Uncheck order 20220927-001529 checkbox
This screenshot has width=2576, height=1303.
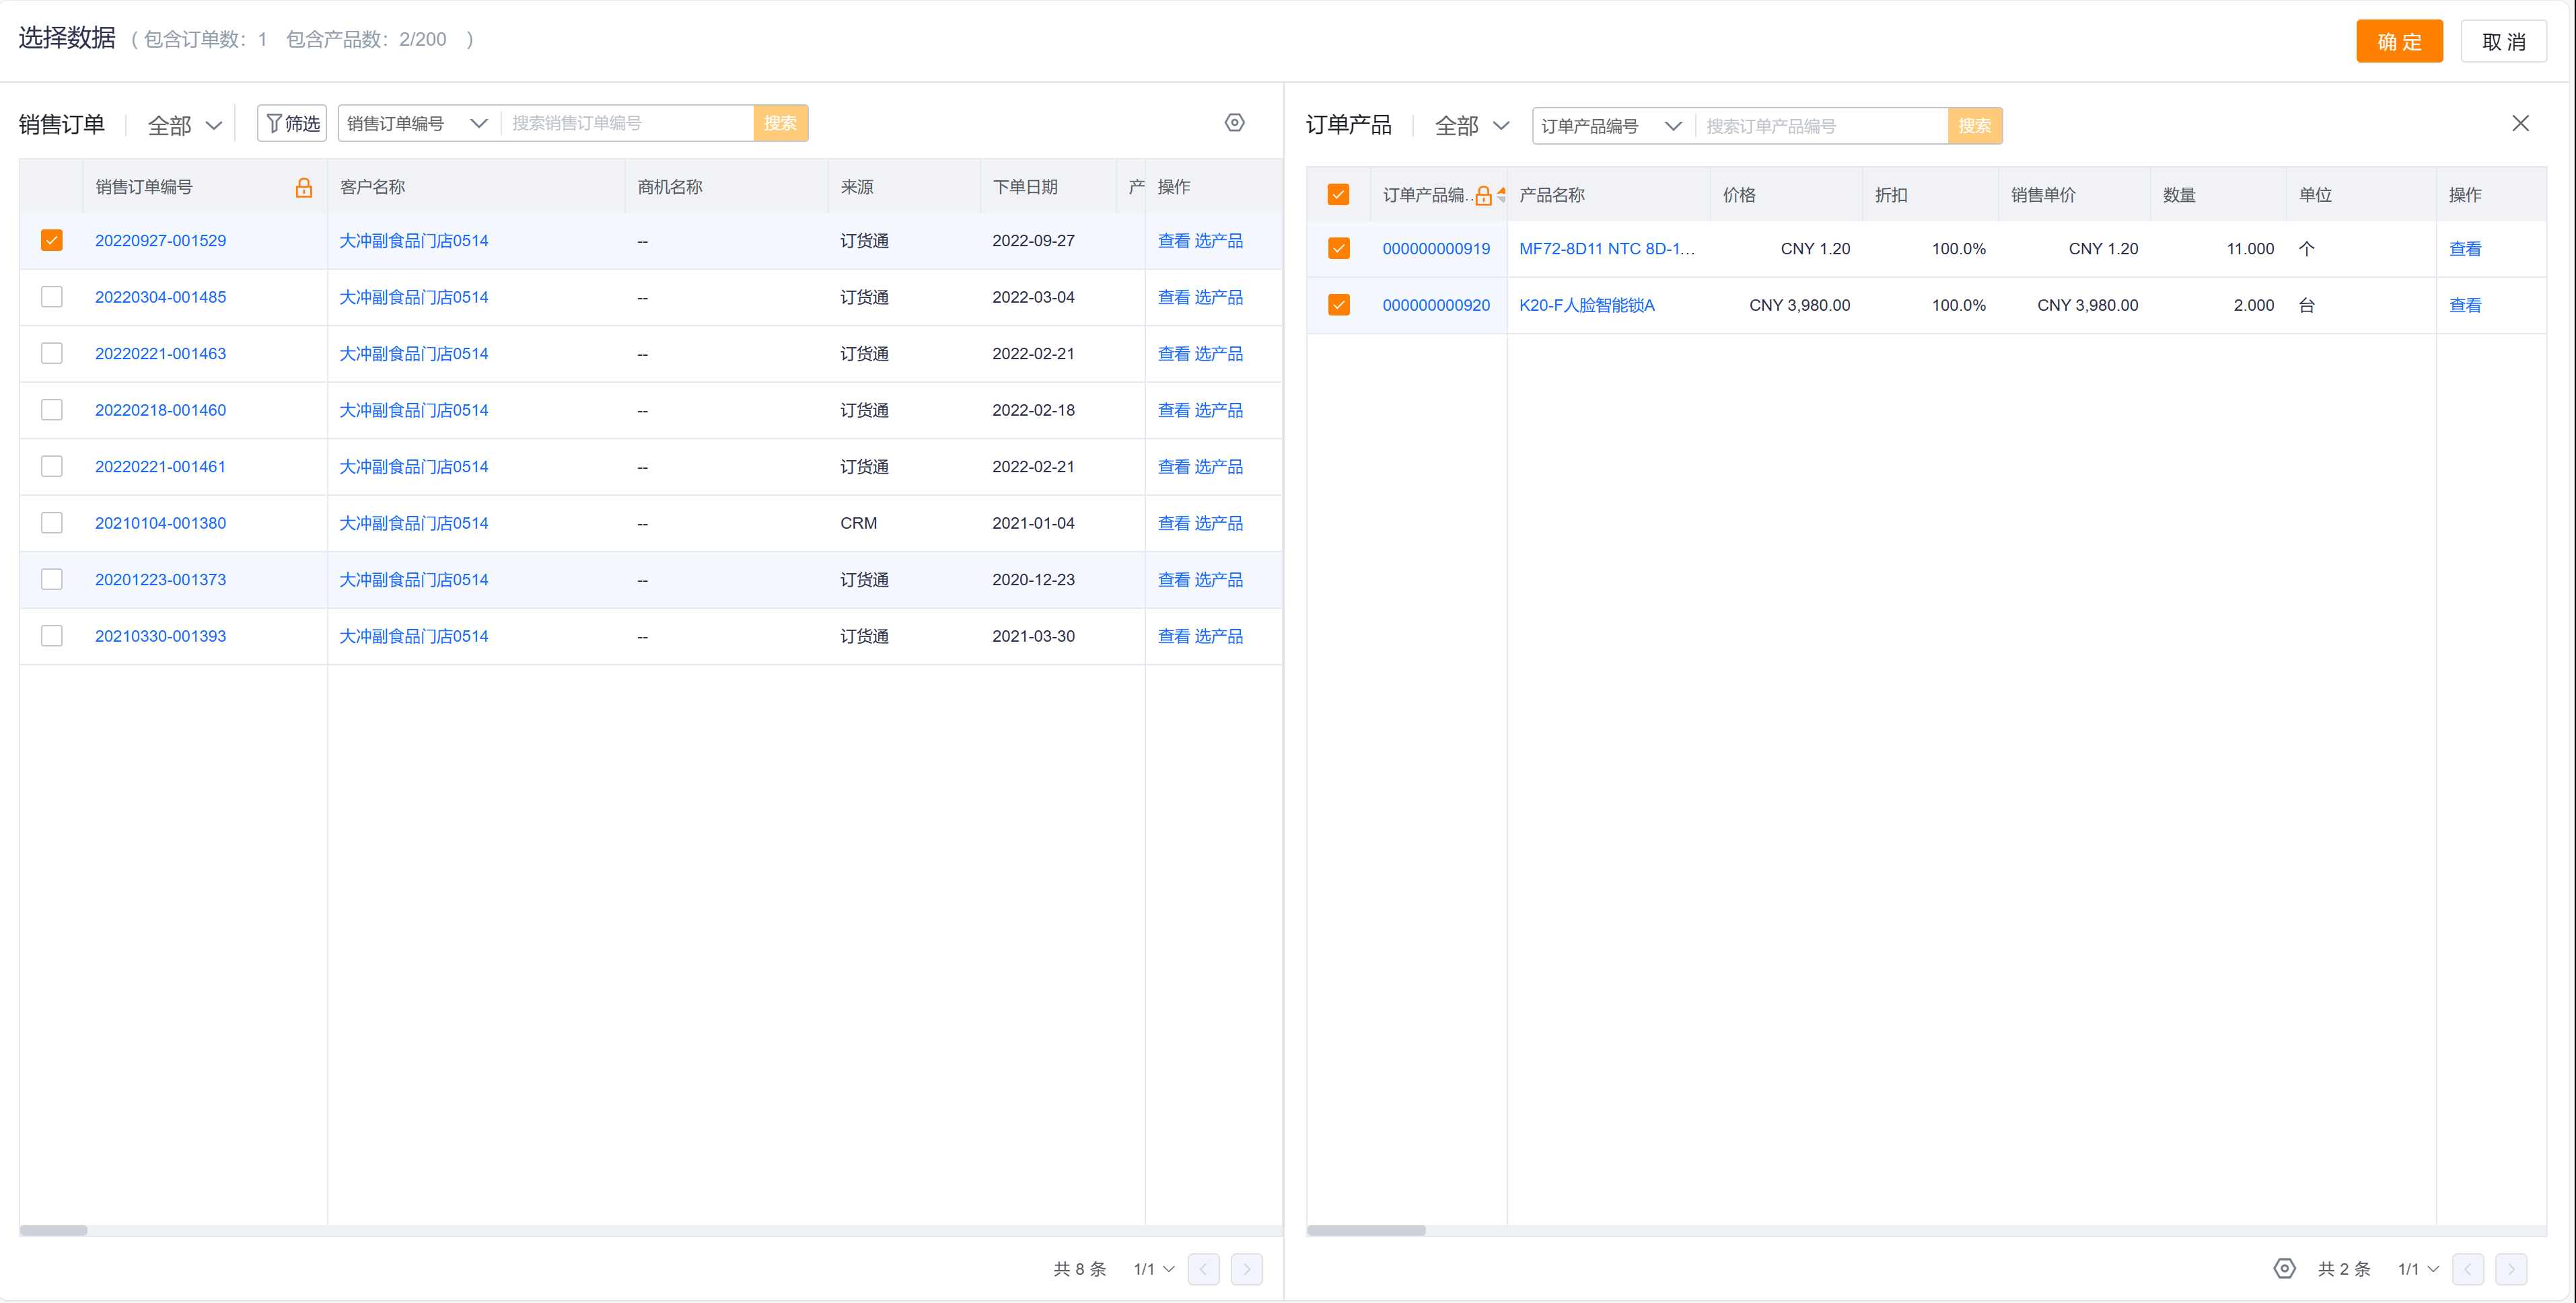(x=52, y=240)
